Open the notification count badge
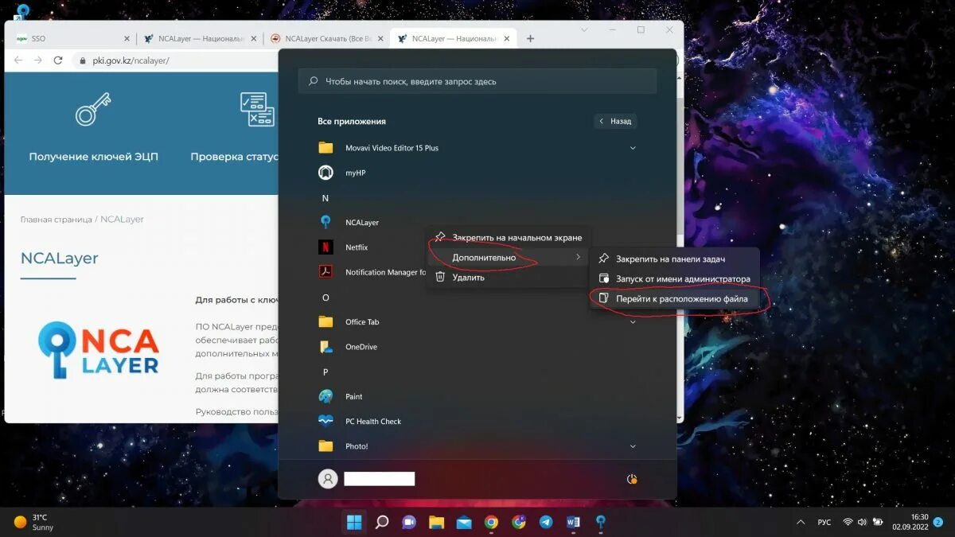This screenshot has width=955, height=537. 937,522
